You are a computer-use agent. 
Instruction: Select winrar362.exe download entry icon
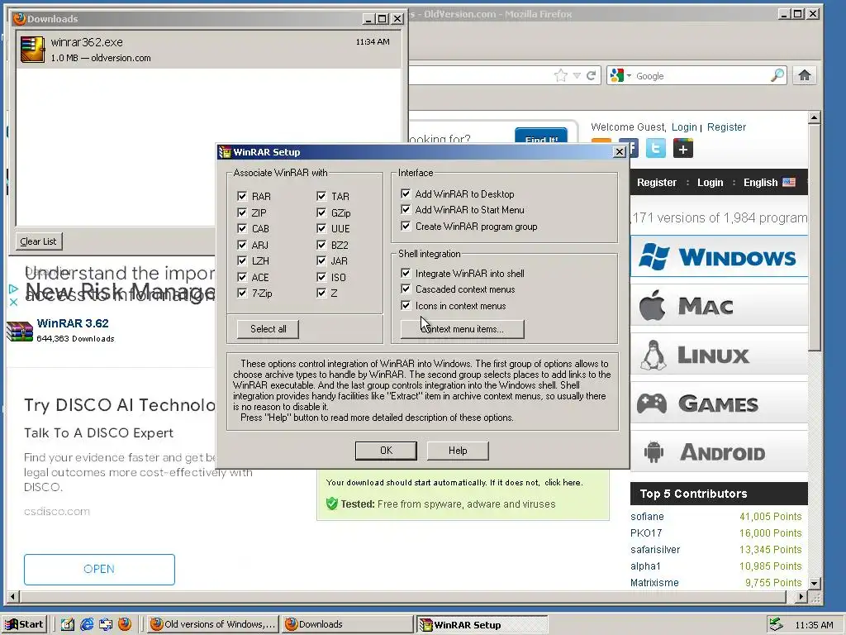(x=32, y=50)
